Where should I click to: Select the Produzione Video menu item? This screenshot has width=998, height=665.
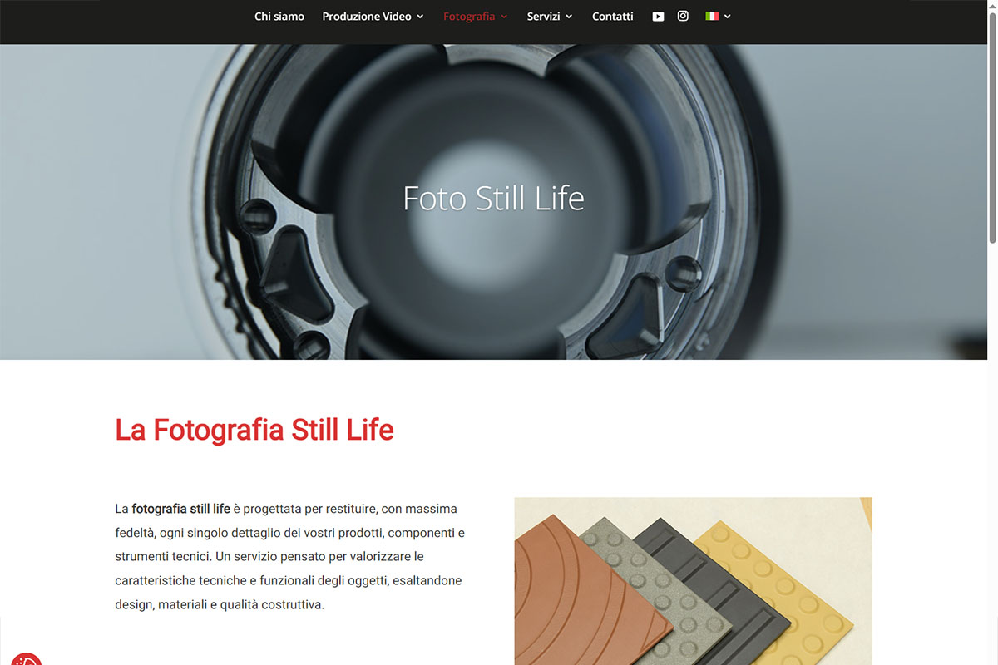(367, 16)
